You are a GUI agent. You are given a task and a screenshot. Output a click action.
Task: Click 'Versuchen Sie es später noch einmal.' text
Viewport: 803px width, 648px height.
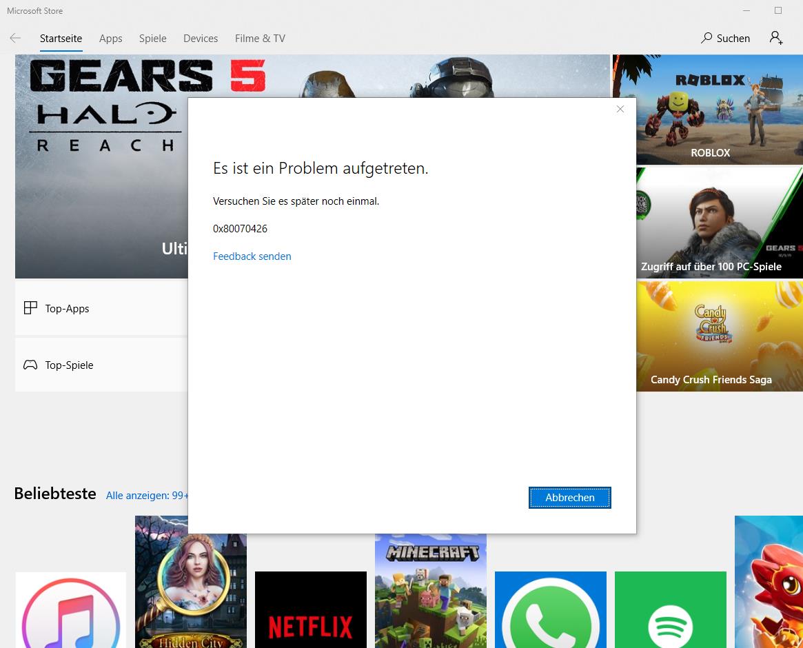(x=296, y=201)
